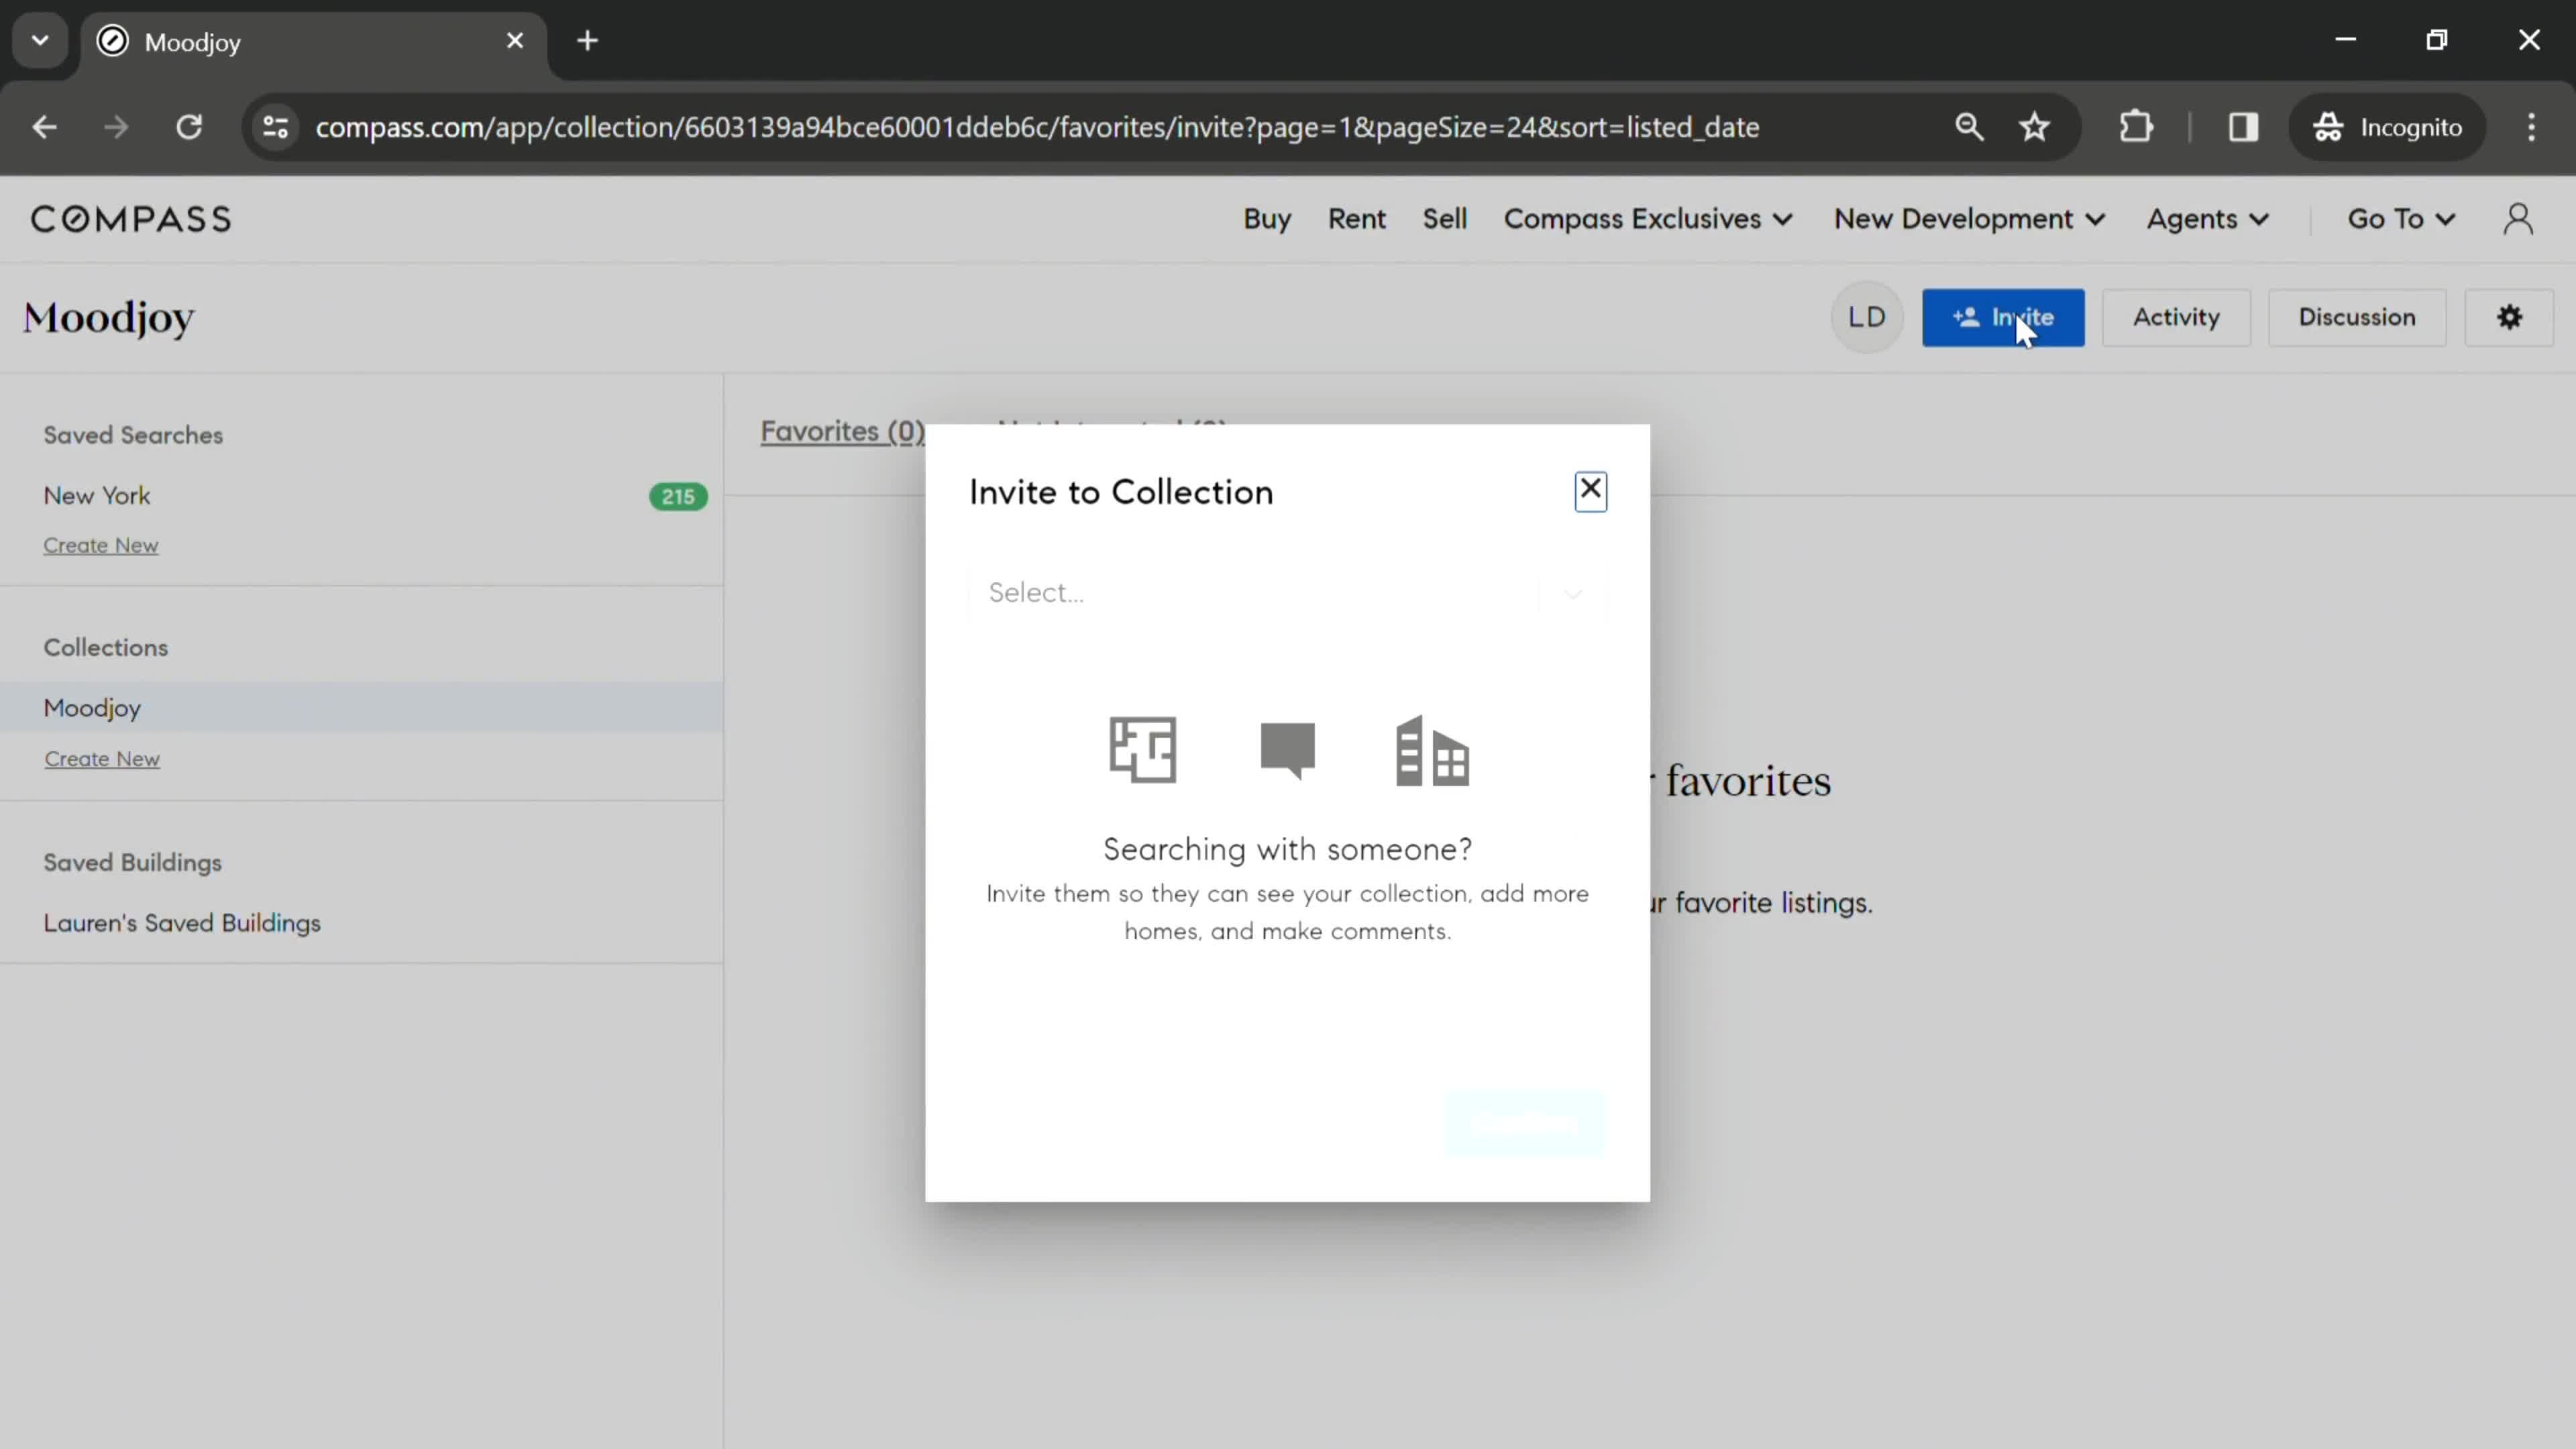Click the Invite to Collection title

pos(1121,492)
